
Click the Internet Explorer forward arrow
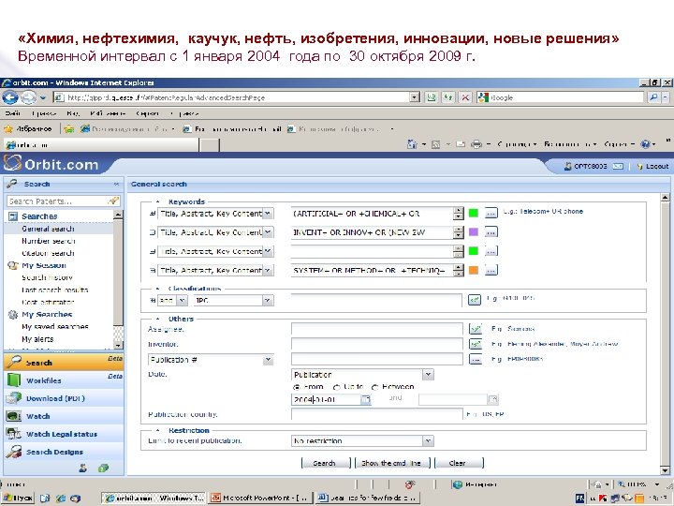(29, 97)
